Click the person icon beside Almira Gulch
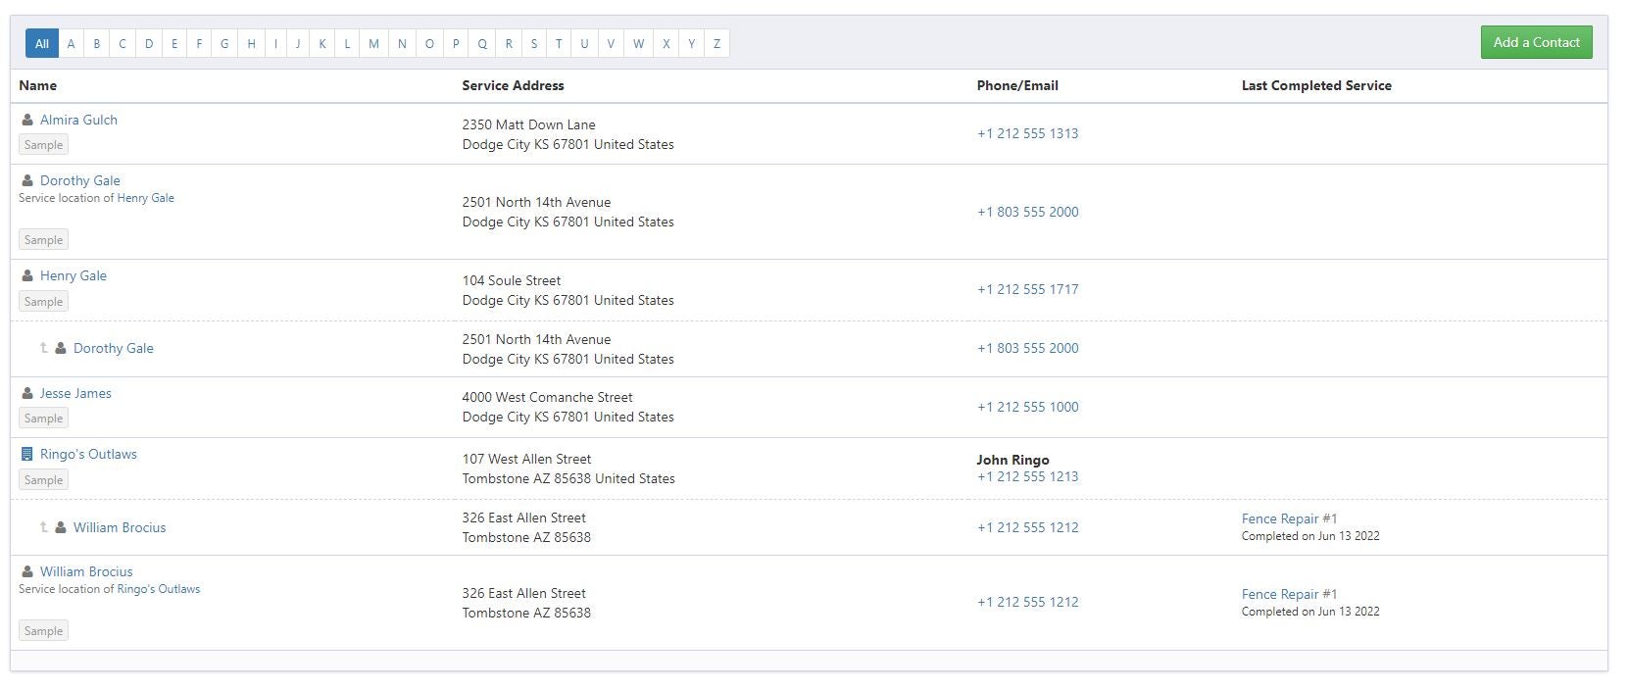 coord(27,120)
